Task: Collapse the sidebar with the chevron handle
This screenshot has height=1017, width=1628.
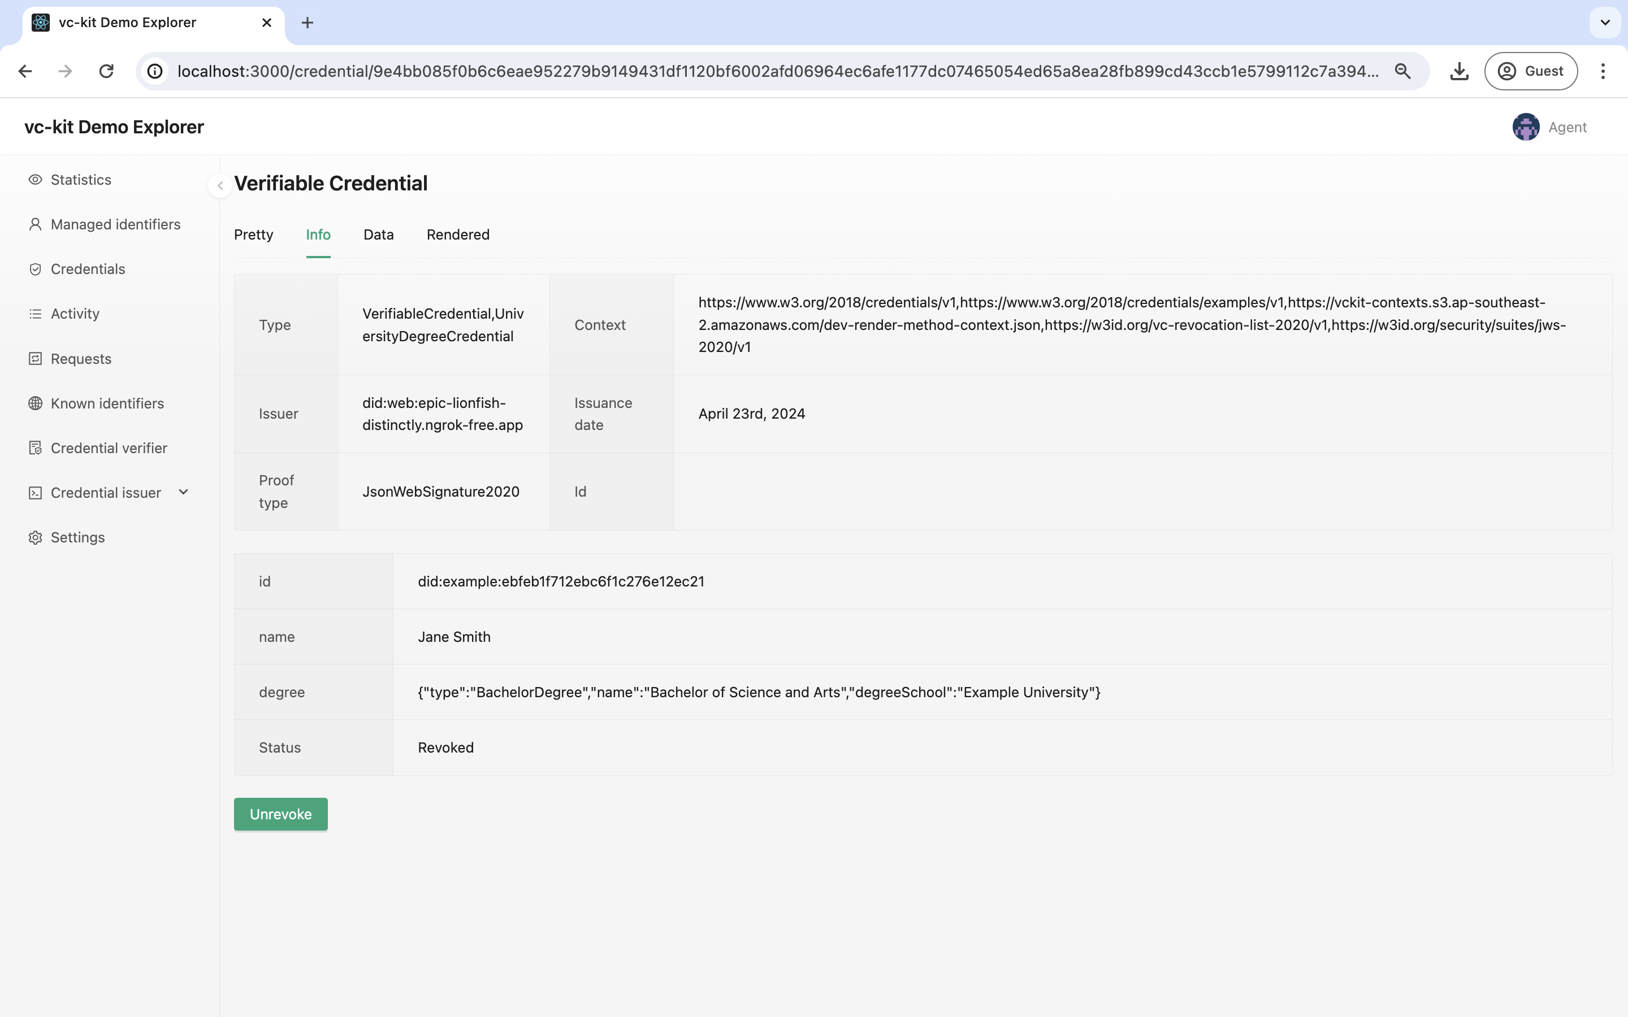Action: click(220, 185)
